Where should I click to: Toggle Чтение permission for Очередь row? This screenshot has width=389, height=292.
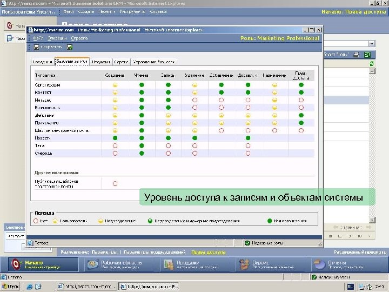click(142, 153)
